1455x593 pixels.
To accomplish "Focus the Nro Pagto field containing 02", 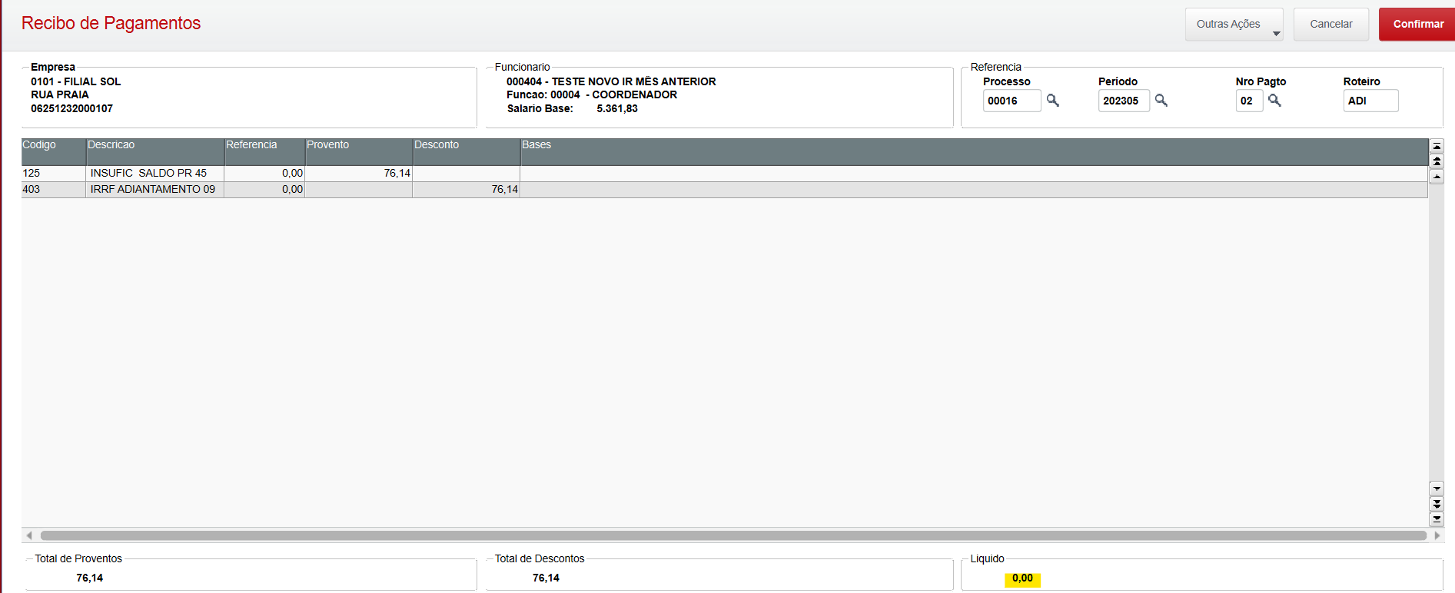I will [1249, 101].
